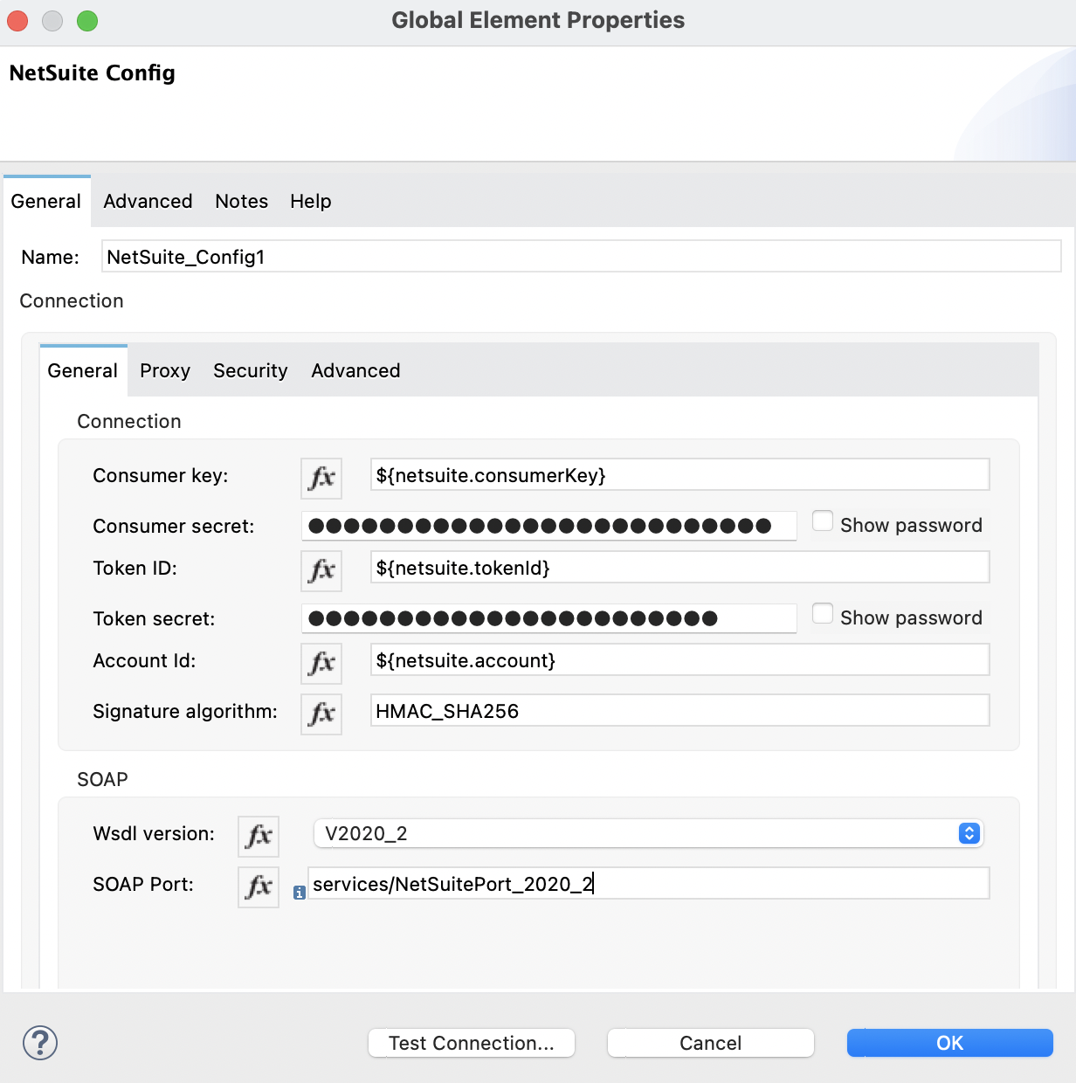The width and height of the screenshot is (1076, 1083).
Task: Confirm settings with the OK button
Action: (x=949, y=1042)
